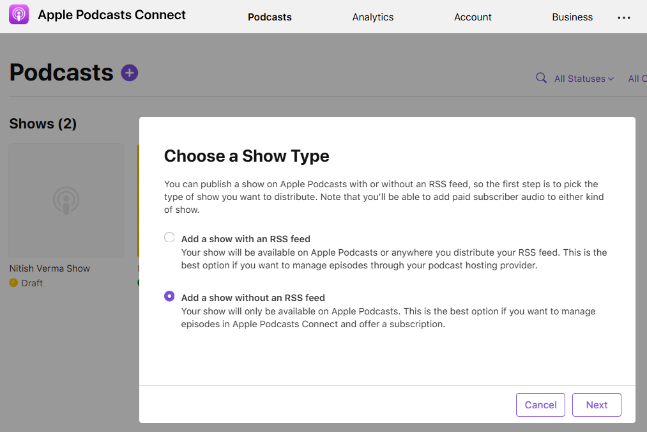This screenshot has height=432, width=647.
Task: Switch to the Business tab
Action: (x=572, y=17)
